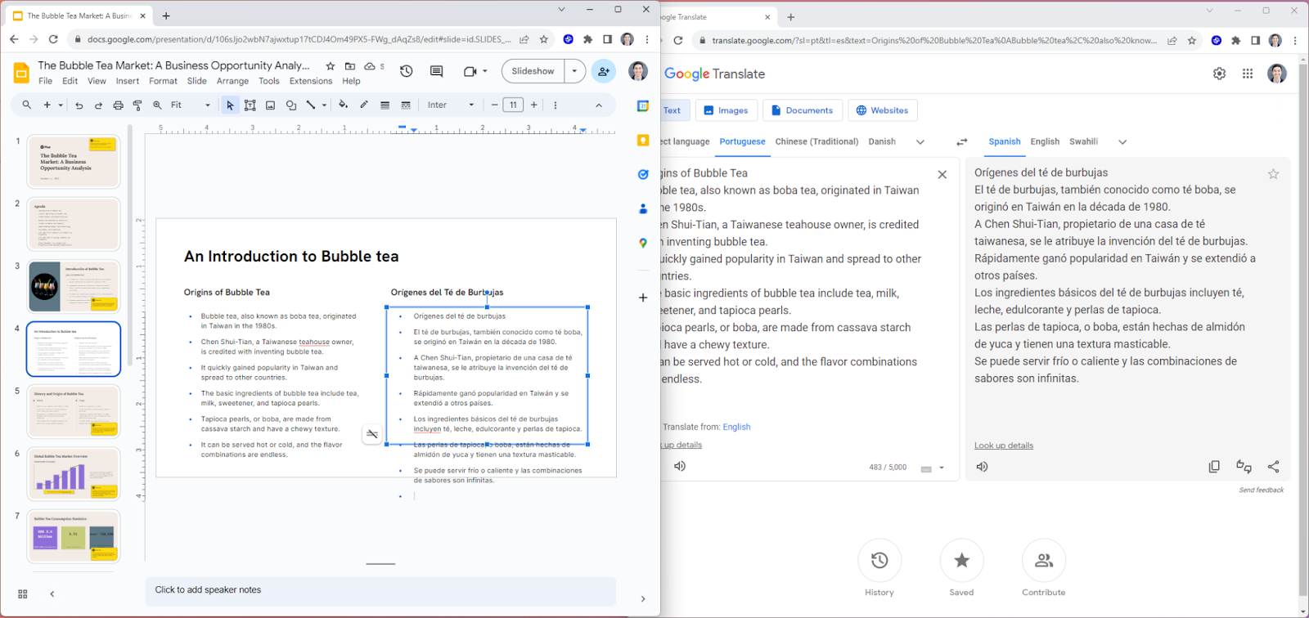Save translation with the star icon

1273,174
